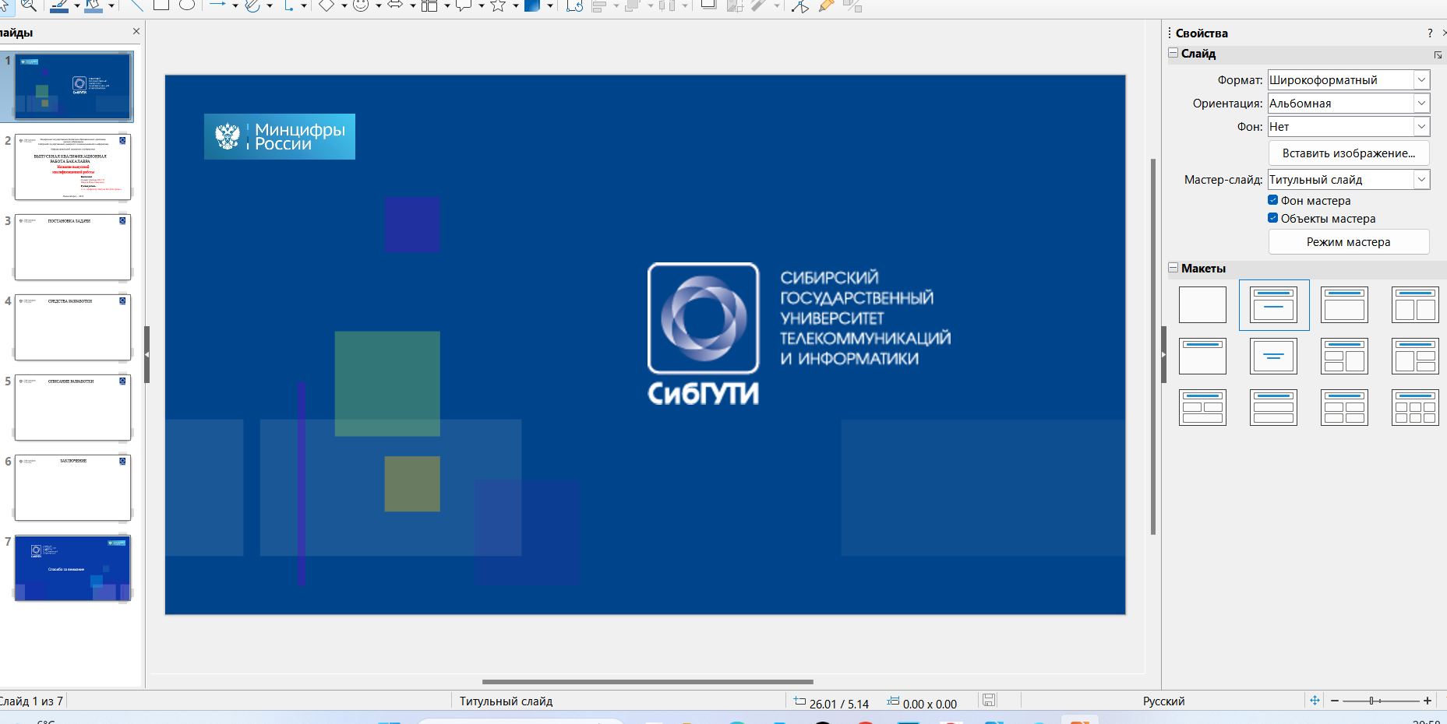Zoom in with the plus icon
Image resolution: width=1447 pixels, height=724 pixels.
(1428, 701)
